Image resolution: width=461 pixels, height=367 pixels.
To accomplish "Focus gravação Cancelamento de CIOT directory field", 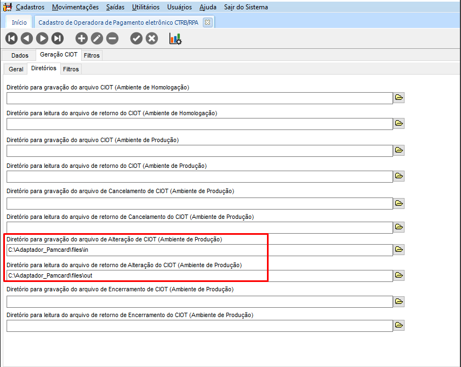I will click(200, 204).
